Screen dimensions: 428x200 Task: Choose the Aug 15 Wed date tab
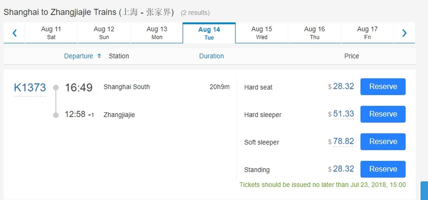(261, 33)
